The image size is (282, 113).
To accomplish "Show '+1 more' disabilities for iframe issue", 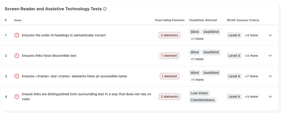I will pos(197,80).
